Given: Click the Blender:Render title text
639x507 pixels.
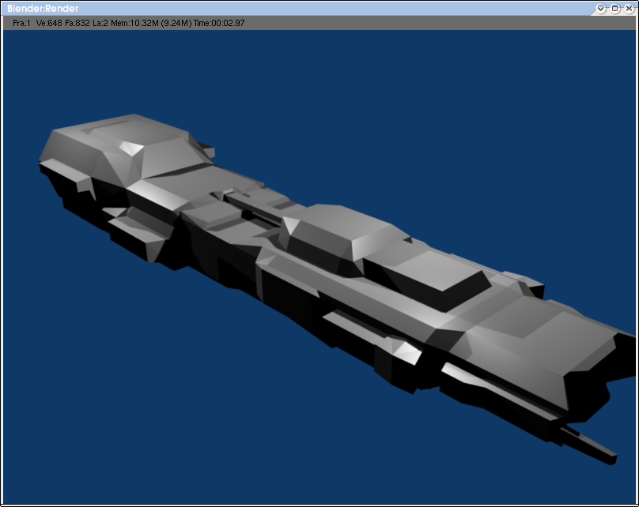Looking at the screenshot, I should [x=43, y=9].
